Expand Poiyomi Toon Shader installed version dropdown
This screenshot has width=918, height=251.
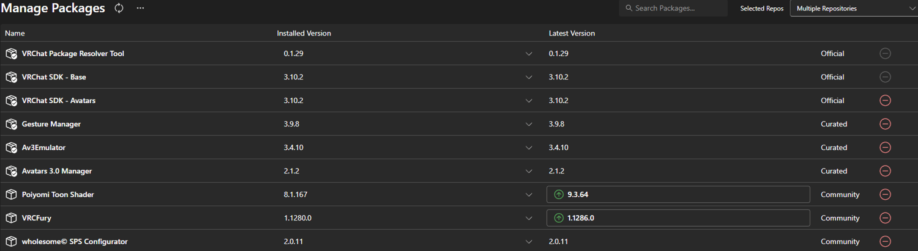click(x=529, y=195)
